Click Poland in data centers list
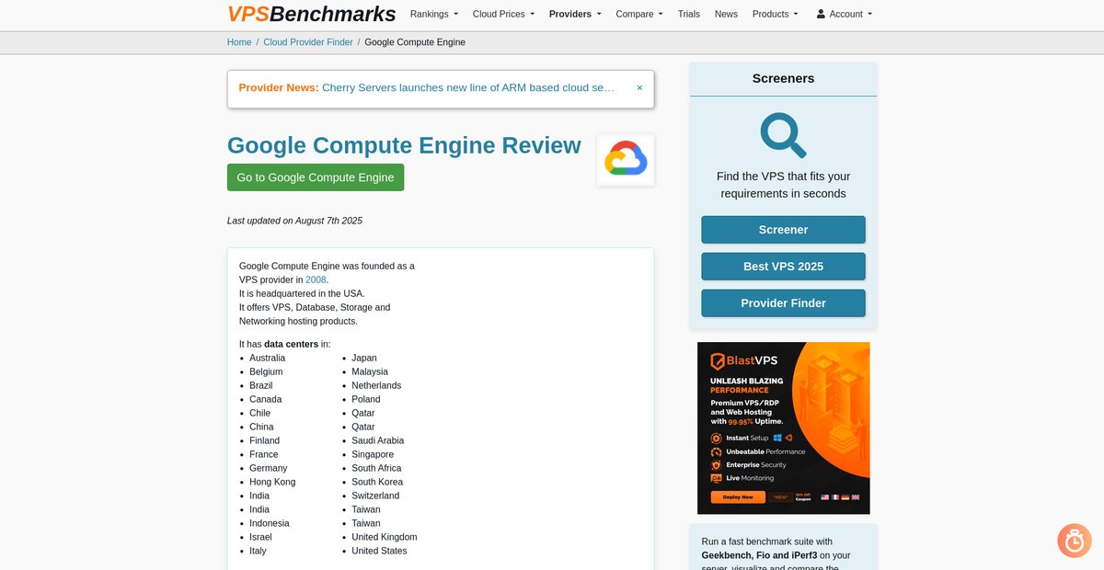Screen dimensions: 1104x570 [366, 399]
